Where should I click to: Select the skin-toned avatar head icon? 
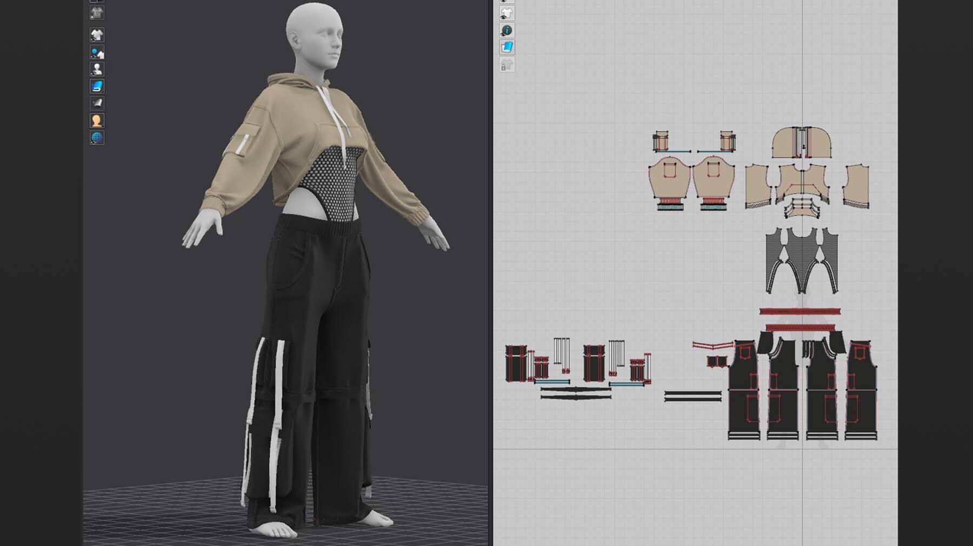(97, 120)
